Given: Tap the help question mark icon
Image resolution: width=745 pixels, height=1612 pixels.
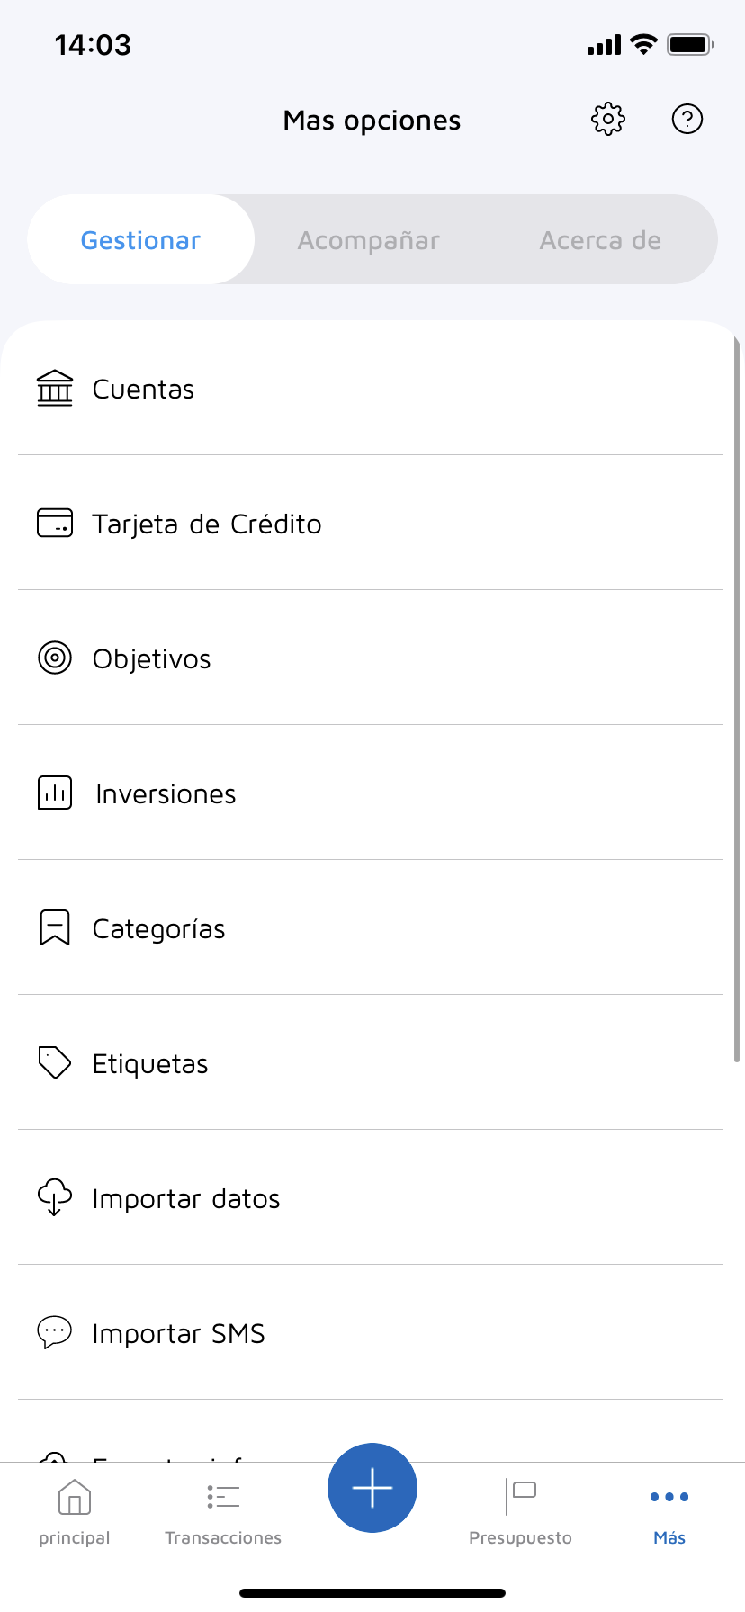Looking at the screenshot, I should (687, 119).
